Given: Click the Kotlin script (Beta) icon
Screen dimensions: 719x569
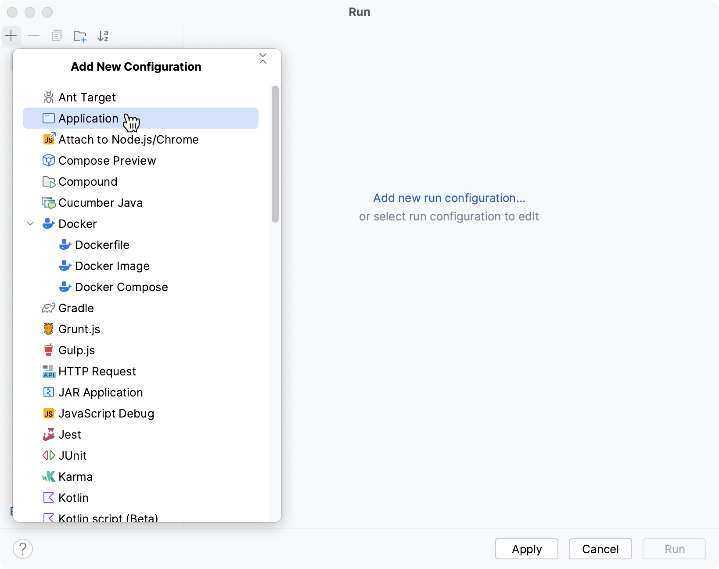Looking at the screenshot, I should (49, 518).
